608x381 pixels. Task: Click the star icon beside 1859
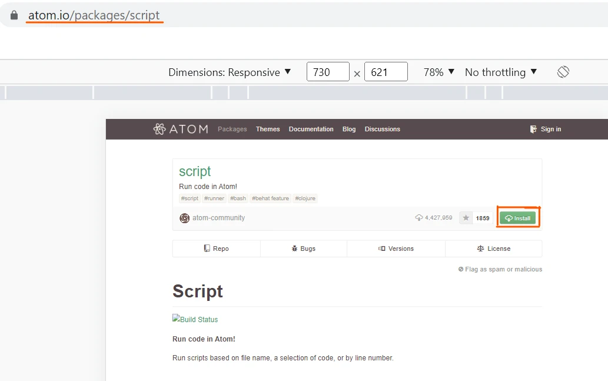466,218
